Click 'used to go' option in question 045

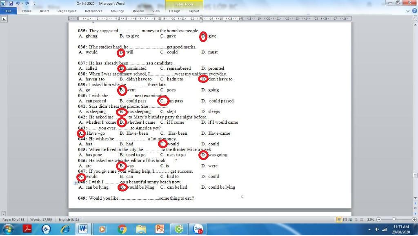pyautogui.click(x=136, y=155)
